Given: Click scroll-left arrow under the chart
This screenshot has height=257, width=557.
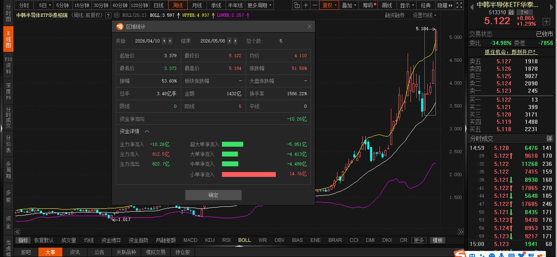Looking at the screenshot, I should 18,232.
